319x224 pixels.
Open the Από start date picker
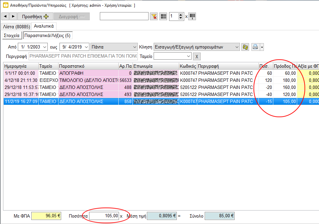tap(45, 47)
